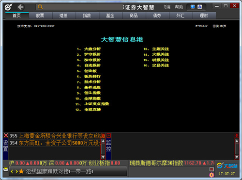The width and height of the screenshot is (242, 180).
Task: Switch to the 基金 tab
Action: click(x=110, y=16)
